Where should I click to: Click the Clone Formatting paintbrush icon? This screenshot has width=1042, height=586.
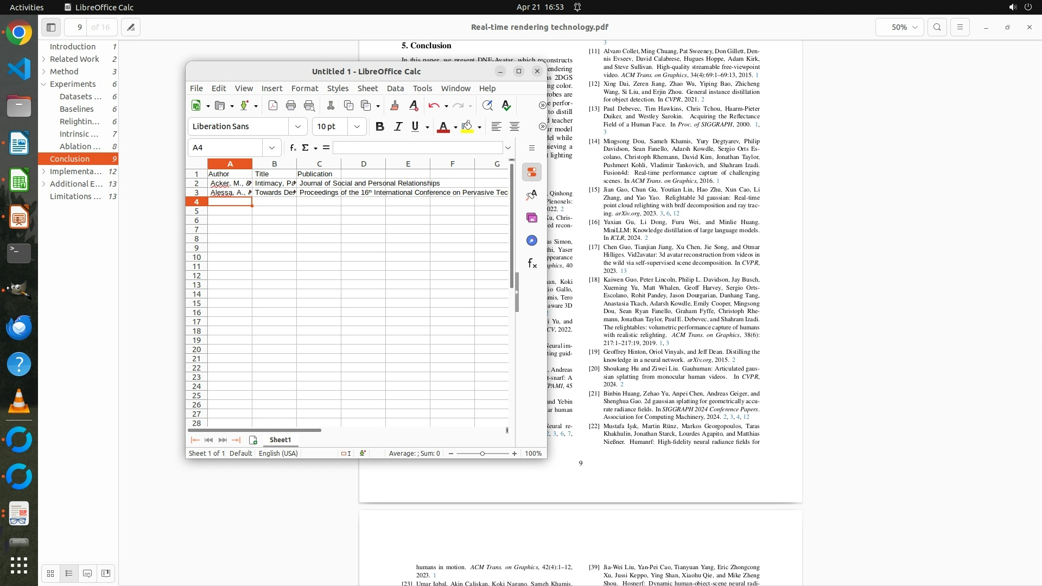tap(395, 106)
